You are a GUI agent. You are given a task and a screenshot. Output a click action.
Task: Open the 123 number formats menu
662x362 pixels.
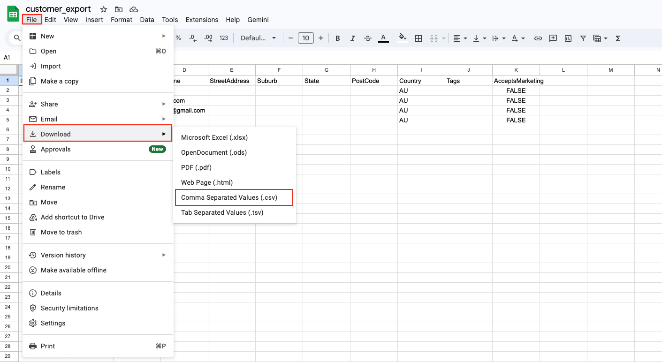224,38
